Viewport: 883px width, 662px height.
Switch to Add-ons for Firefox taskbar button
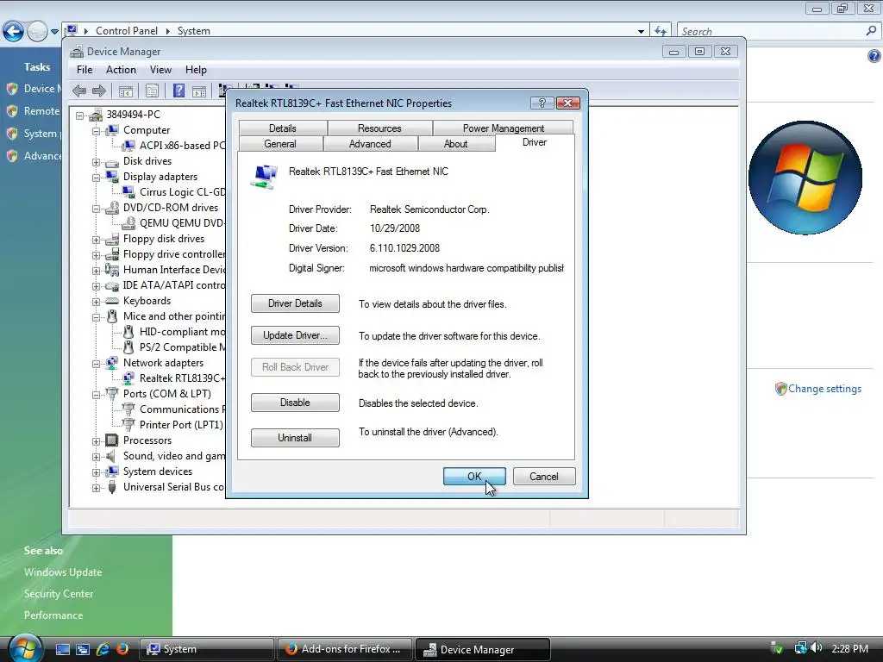point(344,649)
